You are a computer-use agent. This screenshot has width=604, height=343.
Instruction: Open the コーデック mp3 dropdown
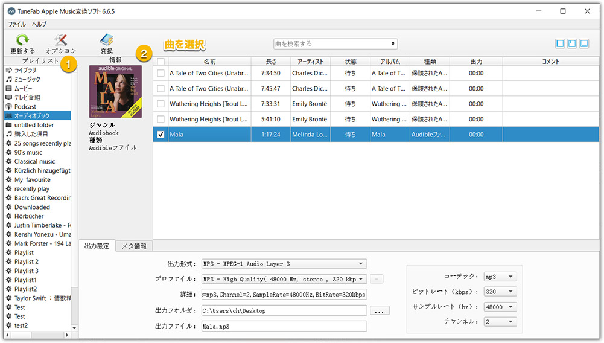point(500,277)
